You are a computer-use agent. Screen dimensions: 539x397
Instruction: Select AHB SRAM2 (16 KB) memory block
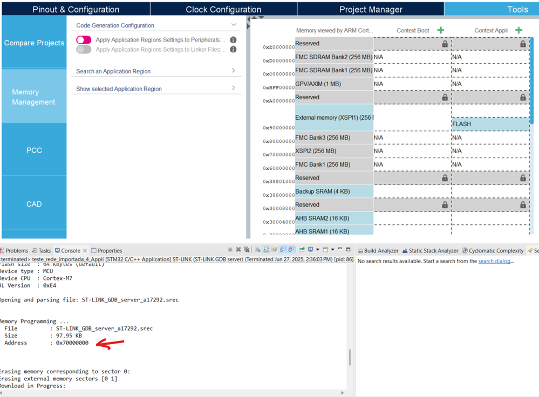click(334, 218)
